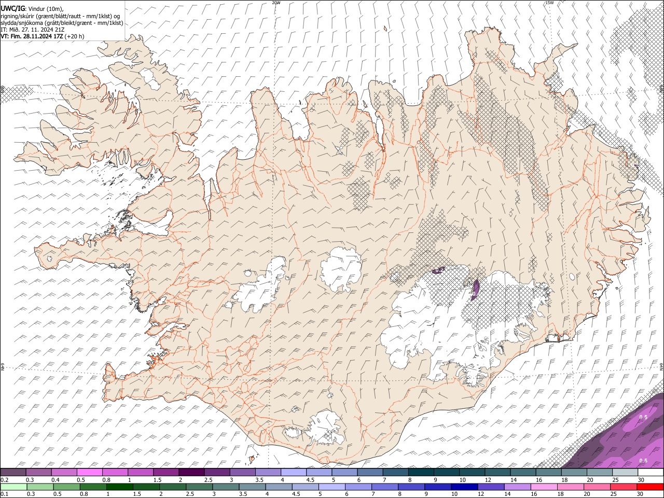Pick the pale grey 25–30 snow scale swatch

tap(625, 473)
